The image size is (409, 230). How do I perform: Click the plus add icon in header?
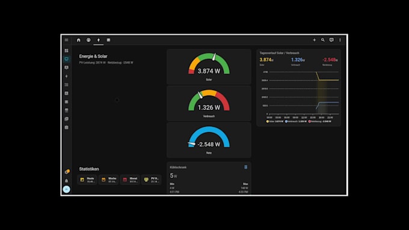(x=315, y=40)
